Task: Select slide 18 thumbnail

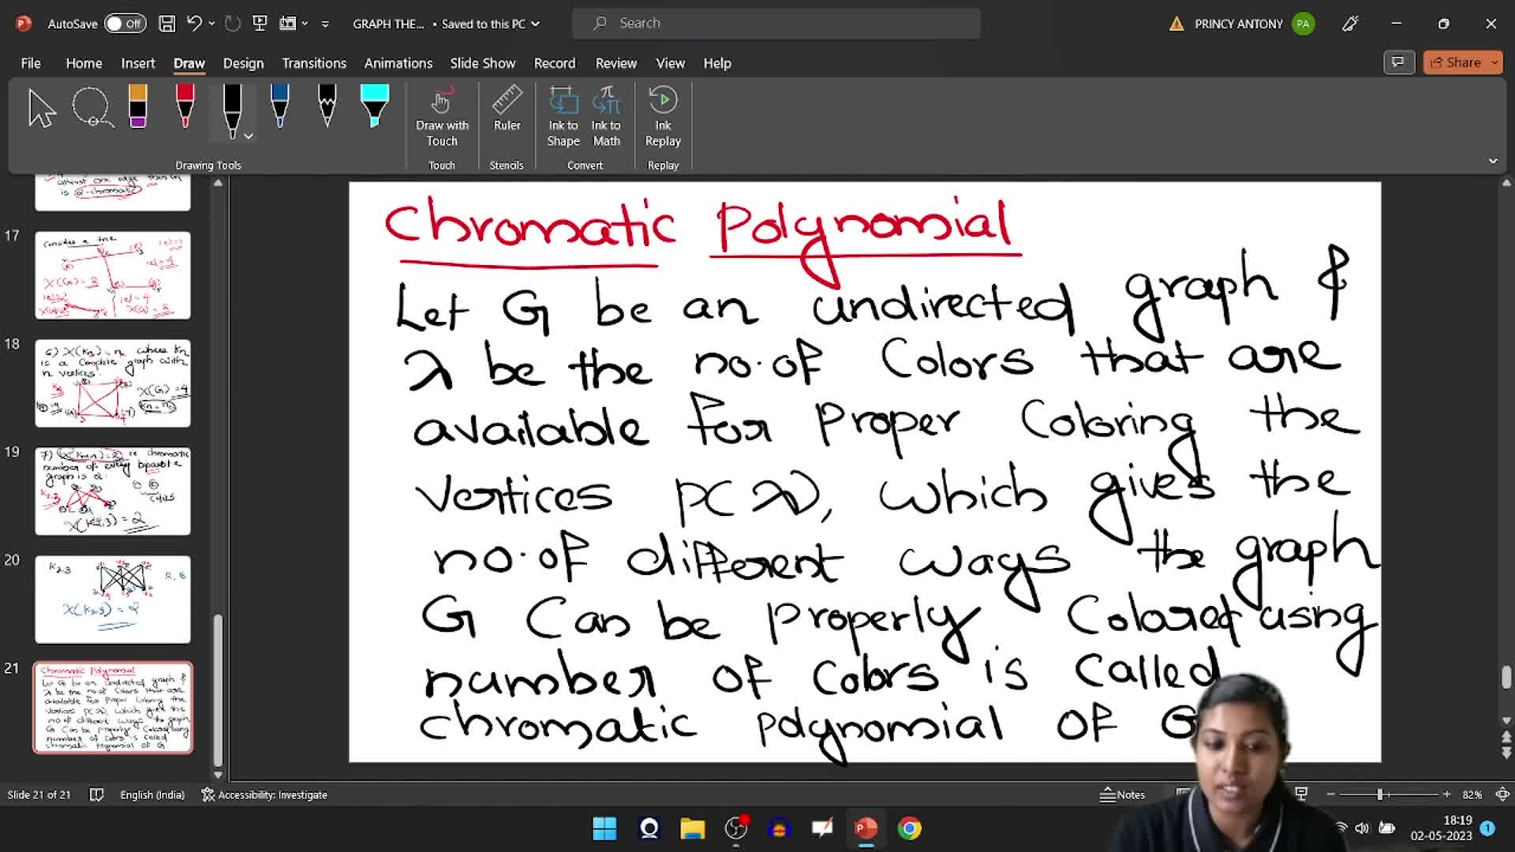Action: click(113, 383)
